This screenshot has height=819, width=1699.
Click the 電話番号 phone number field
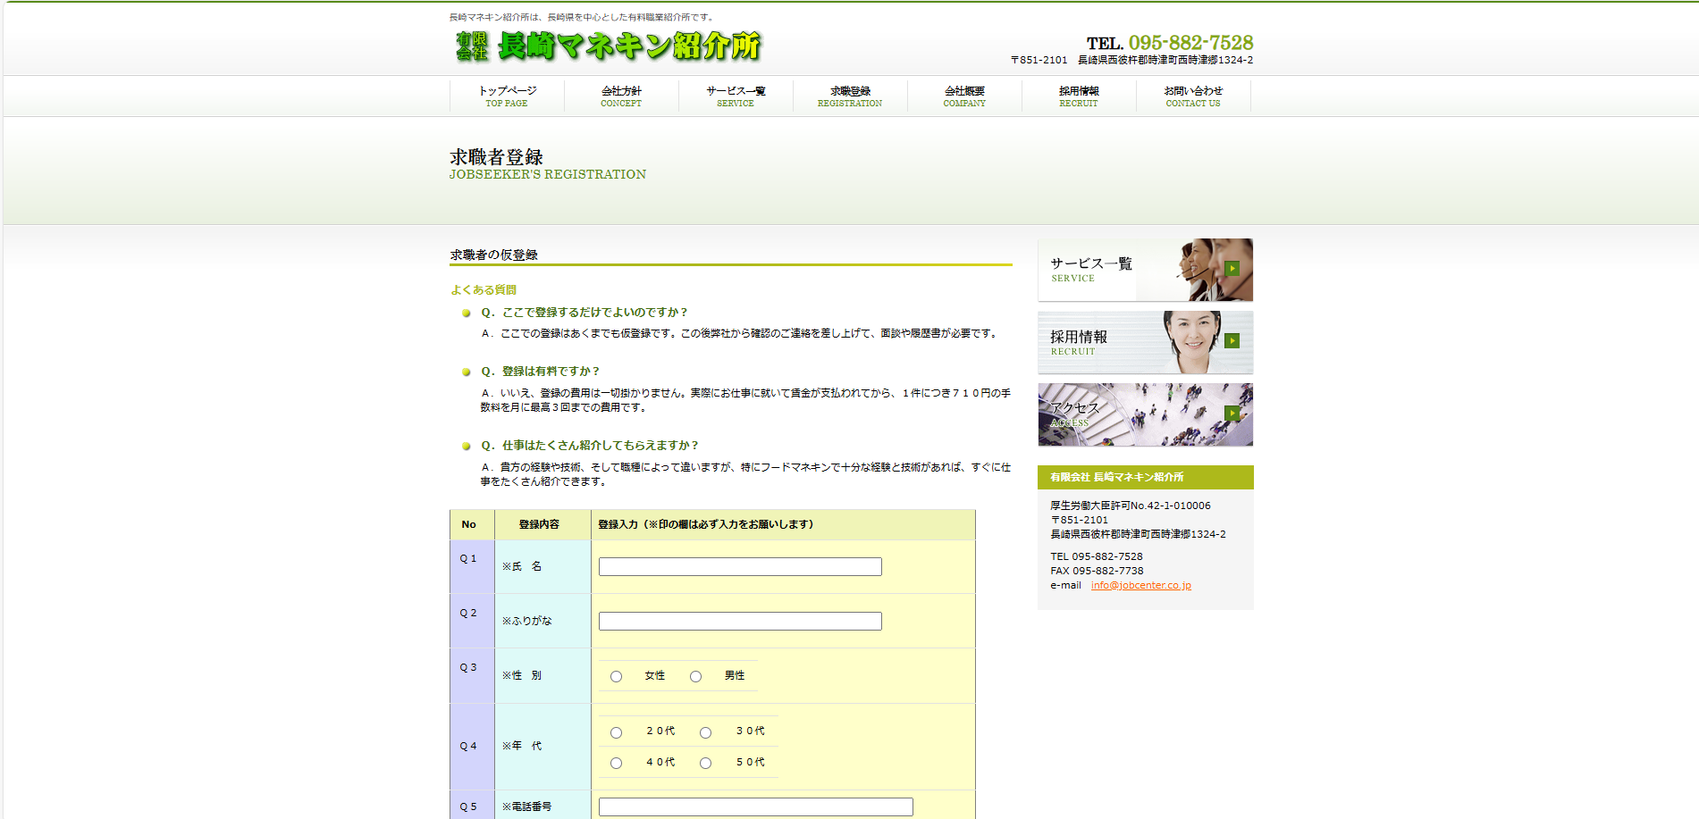(x=755, y=806)
